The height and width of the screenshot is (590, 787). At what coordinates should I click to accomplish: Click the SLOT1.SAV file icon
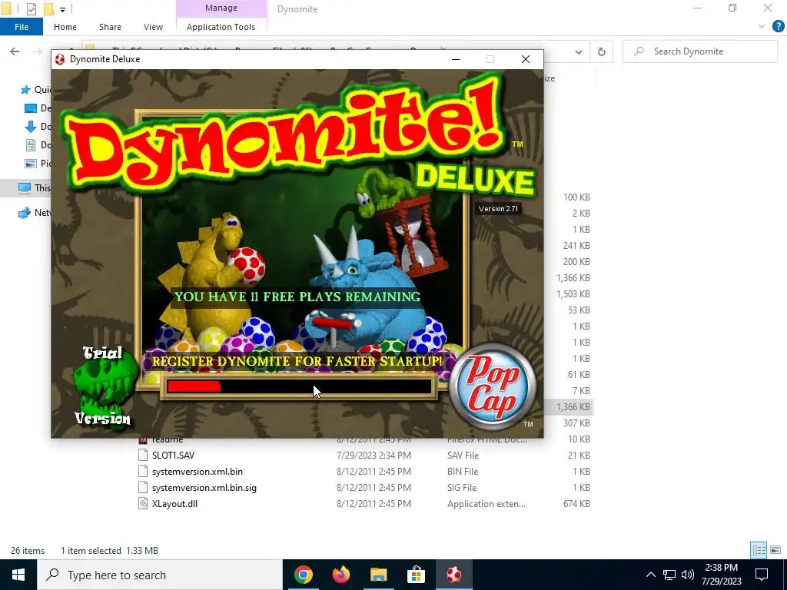coord(143,456)
